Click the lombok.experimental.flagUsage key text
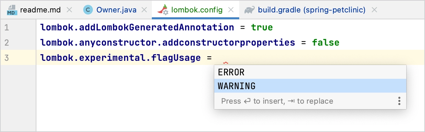Screen dimensions: 425x132 [x=121, y=58]
